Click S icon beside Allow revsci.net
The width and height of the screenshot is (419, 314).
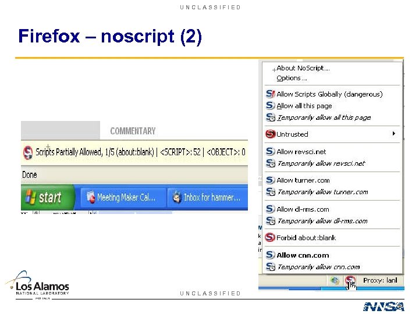[x=270, y=151]
